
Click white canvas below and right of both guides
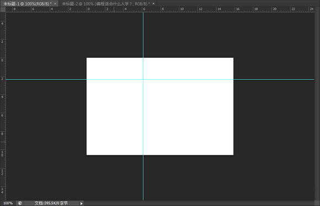[188, 117]
